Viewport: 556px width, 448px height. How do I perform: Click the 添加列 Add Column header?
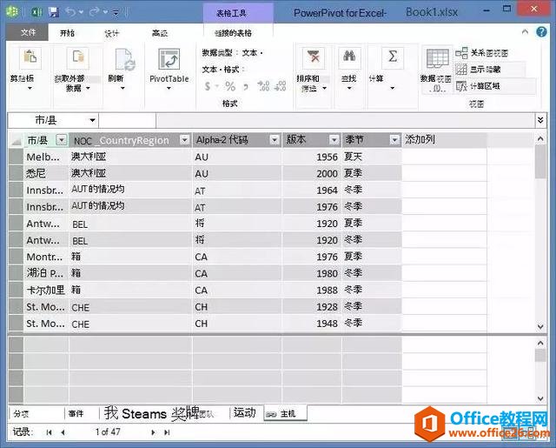(444, 140)
